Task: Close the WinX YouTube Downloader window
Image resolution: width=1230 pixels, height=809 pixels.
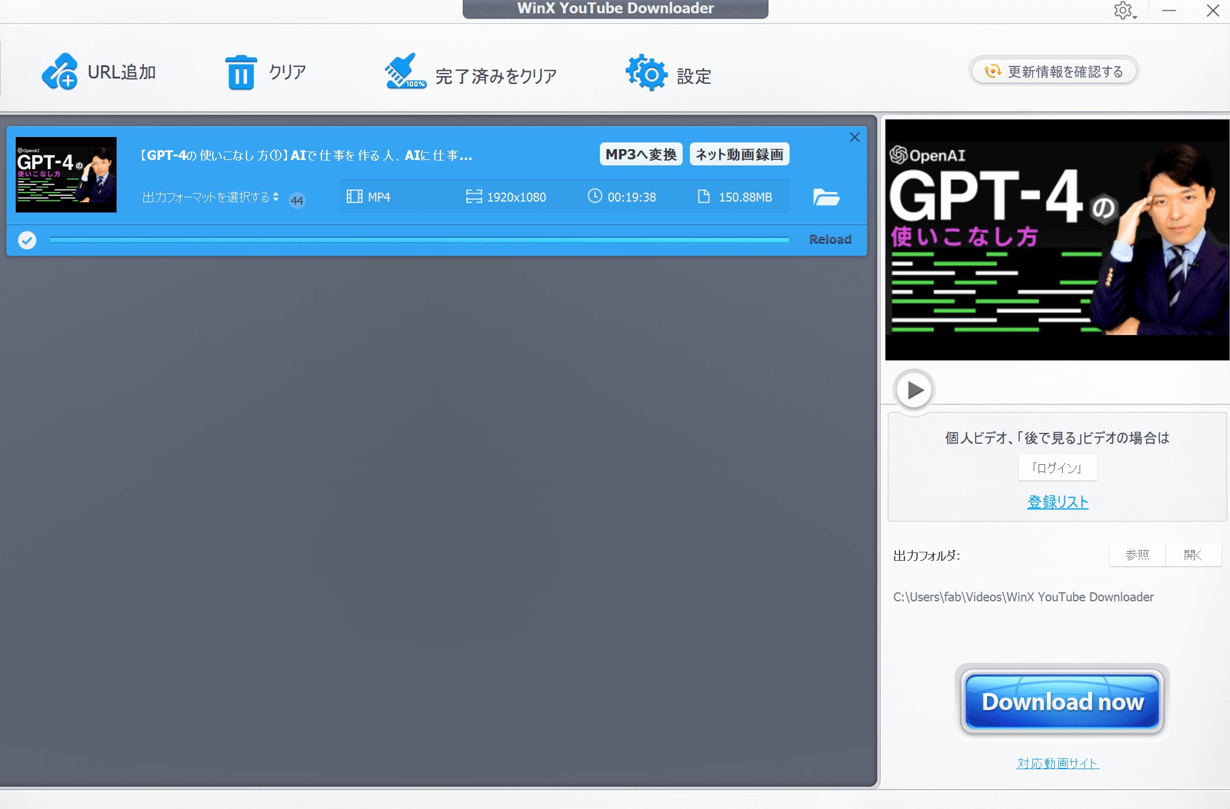Action: [x=1212, y=10]
